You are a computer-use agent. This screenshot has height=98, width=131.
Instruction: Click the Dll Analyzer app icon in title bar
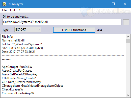tap(4, 4)
